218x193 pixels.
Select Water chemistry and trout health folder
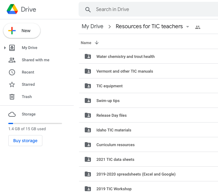pyautogui.click(x=149, y=56)
